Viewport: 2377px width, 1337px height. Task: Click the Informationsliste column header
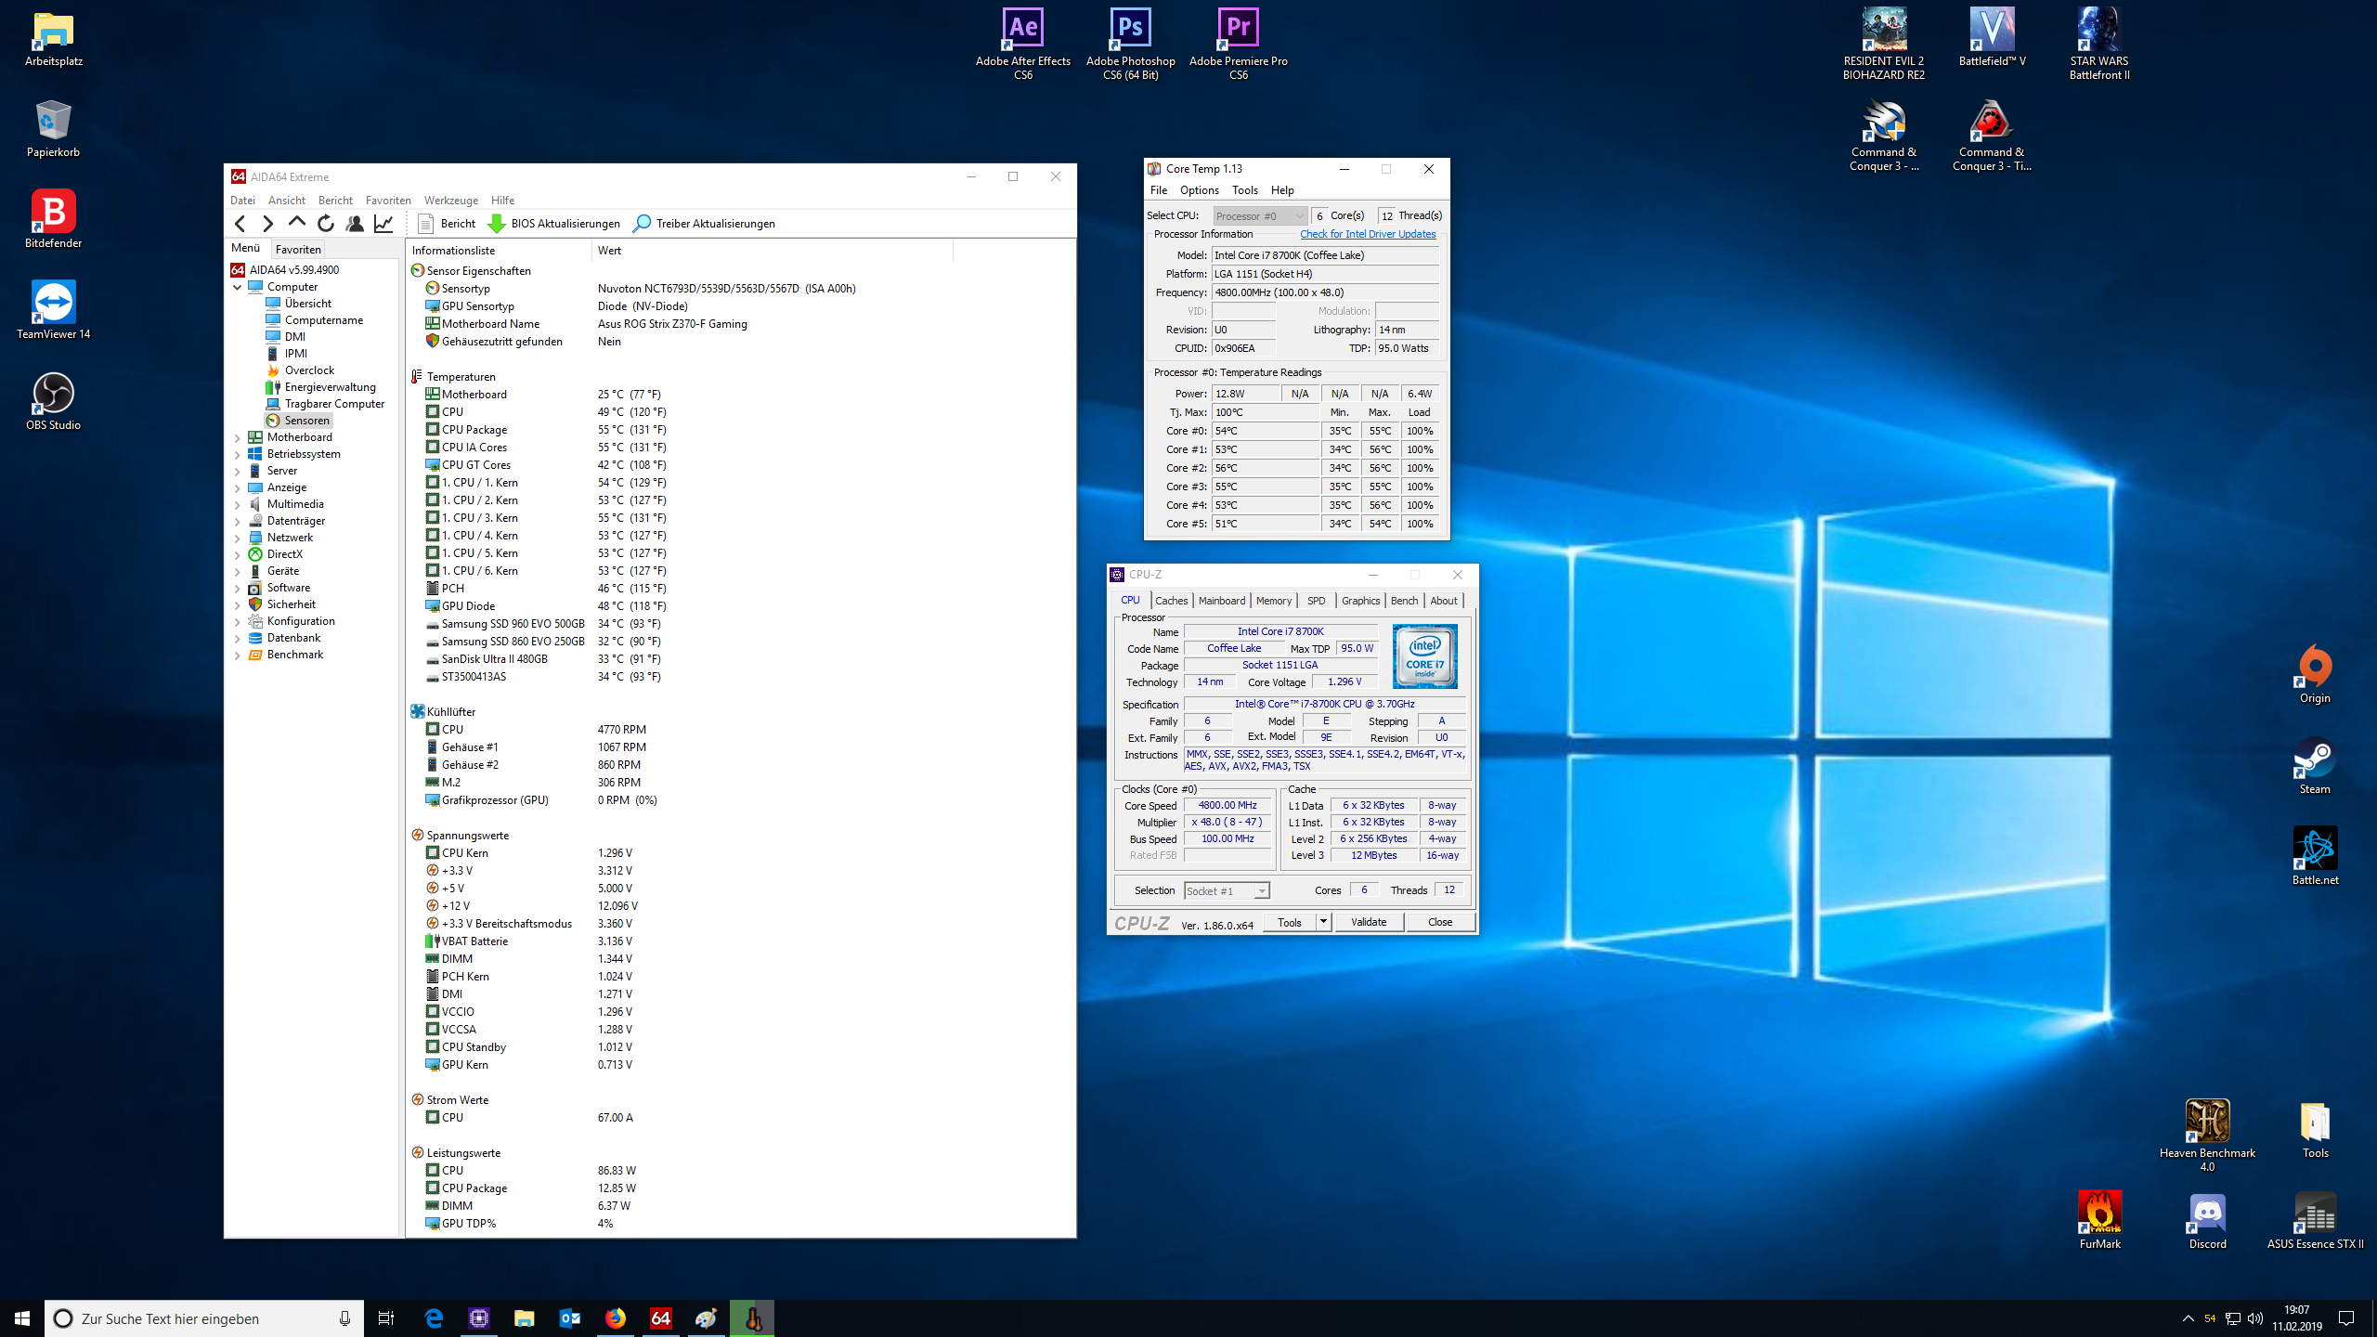tap(499, 250)
